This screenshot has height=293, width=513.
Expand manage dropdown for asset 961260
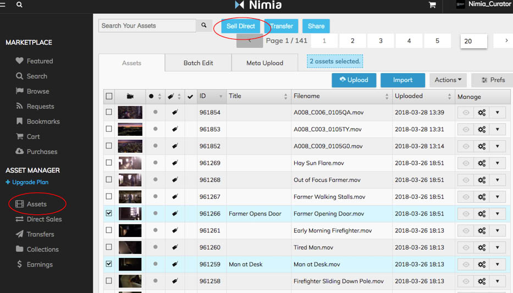[497, 247]
